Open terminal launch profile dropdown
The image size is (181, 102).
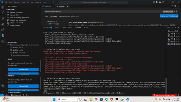(170, 28)
